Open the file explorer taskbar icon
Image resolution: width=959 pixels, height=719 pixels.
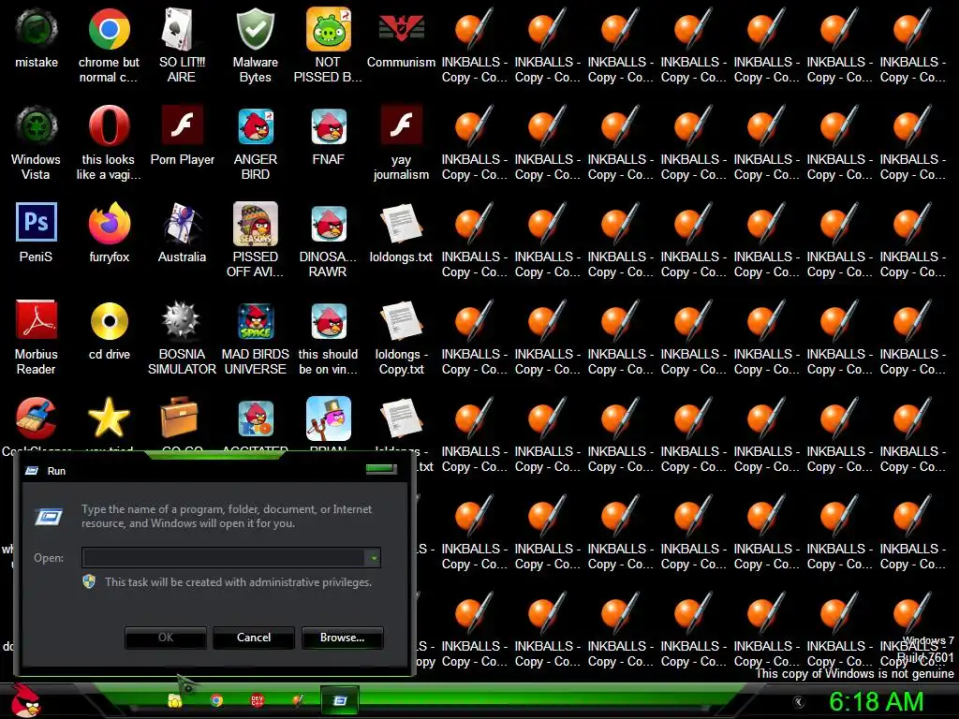(175, 700)
